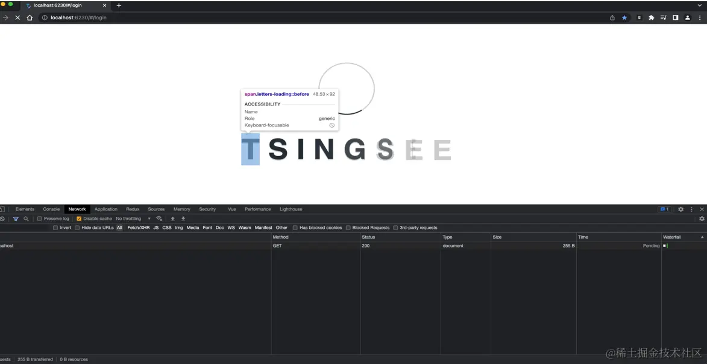
Task: Open the Extensions puzzle-piece menu
Action: [651, 17]
